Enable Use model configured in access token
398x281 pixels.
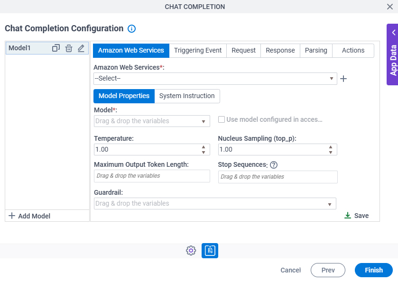click(222, 119)
